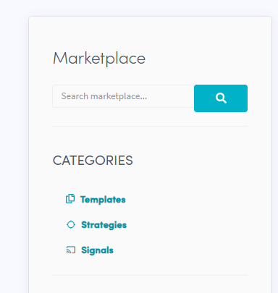Click the wireless screen icon beside Signals

click(x=71, y=250)
